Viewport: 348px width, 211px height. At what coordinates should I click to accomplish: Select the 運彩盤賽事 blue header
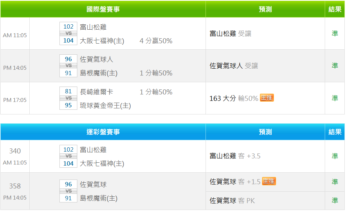click(x=103, y=132)
